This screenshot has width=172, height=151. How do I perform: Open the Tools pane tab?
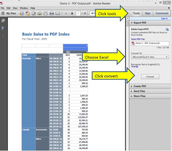[x=136, y=13]
